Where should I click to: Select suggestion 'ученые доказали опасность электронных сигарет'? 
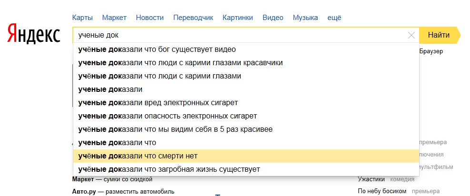[x=246, y=116]
